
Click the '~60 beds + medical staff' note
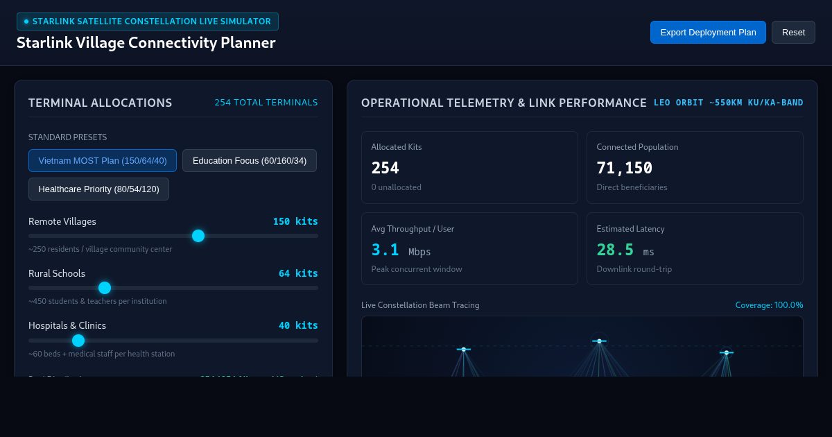tap(102, 354)
